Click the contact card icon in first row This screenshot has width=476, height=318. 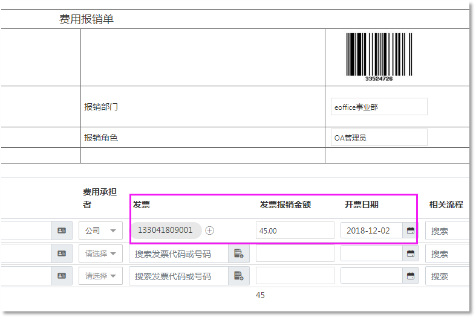point(62,231)
